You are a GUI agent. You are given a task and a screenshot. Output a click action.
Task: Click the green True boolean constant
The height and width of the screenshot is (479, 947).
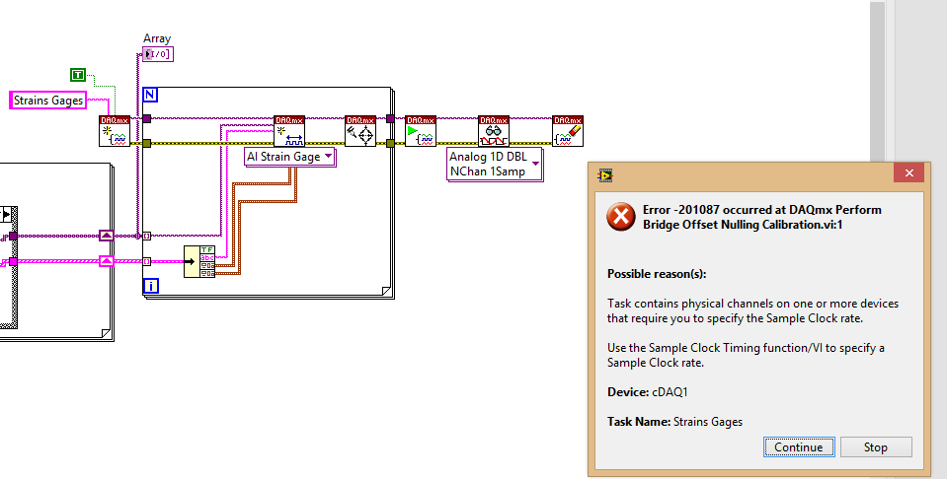[78, 75]
